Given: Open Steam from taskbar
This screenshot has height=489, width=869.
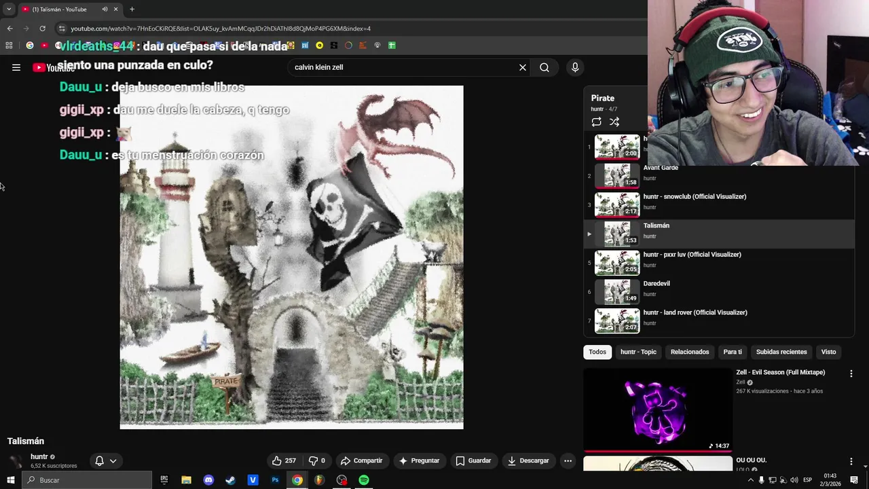Looking at the screenshot, I should [x=230, y=480].
